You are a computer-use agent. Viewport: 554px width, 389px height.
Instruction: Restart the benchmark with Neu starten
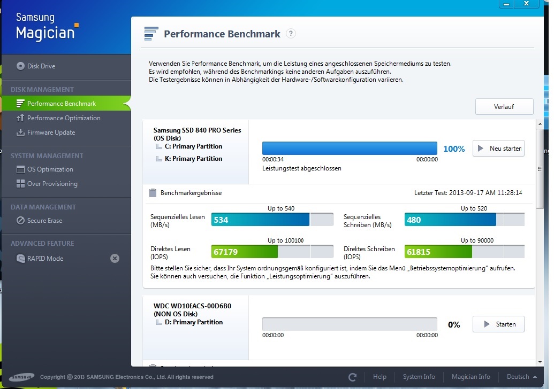[498, 149]
